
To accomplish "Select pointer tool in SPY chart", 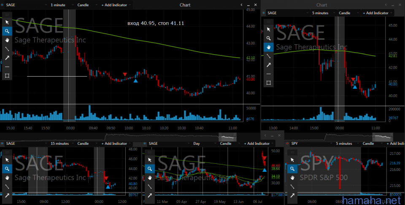I will tap(292, 160).
